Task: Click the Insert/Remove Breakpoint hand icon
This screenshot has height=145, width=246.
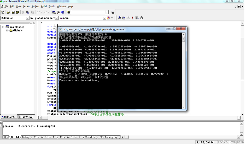Action: (x=141, y=18)
